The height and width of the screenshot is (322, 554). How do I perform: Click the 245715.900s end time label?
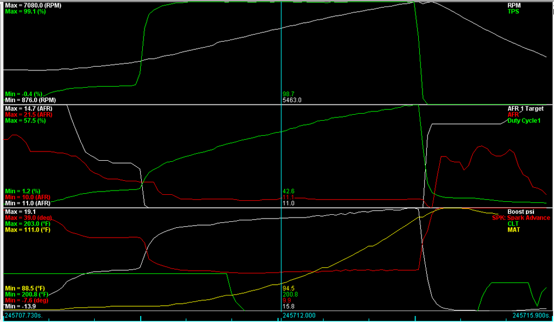[x=532, y=314]
